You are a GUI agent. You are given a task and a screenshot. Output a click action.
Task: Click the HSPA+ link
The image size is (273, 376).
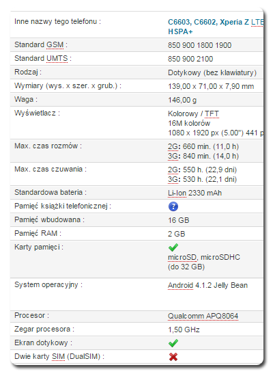click(180, 31)
